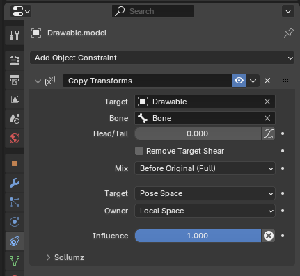Screen dimensions: 300x276
Task: Open the Mix mode dropdown
Action: point(205,168)
